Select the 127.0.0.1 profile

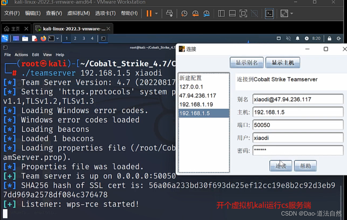204,87
